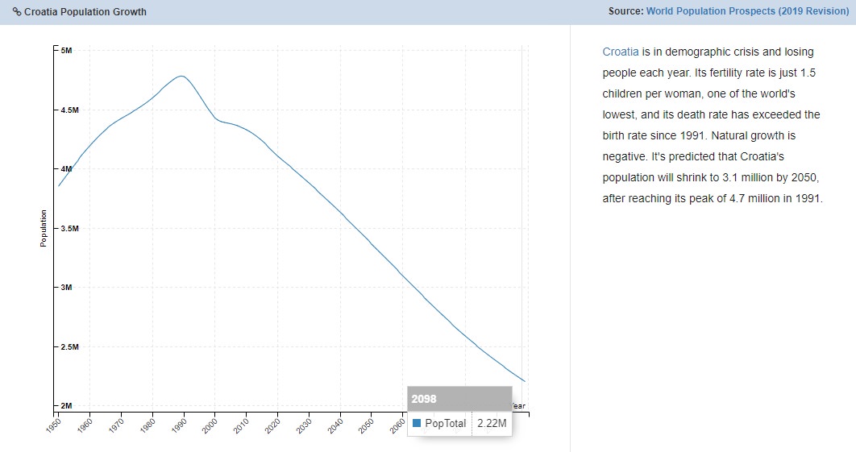Screen dimensions: 856x452
Task: Click the 2.5M y-axis label
Action: tap(69, 346)
